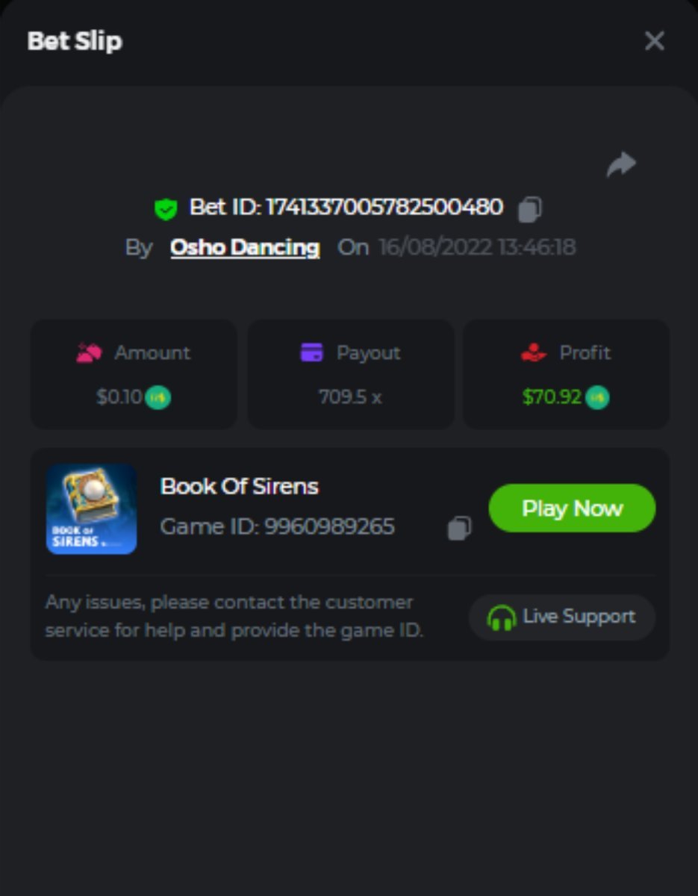
Task: Click the red Profit icon
Action: tap(534, 352)
